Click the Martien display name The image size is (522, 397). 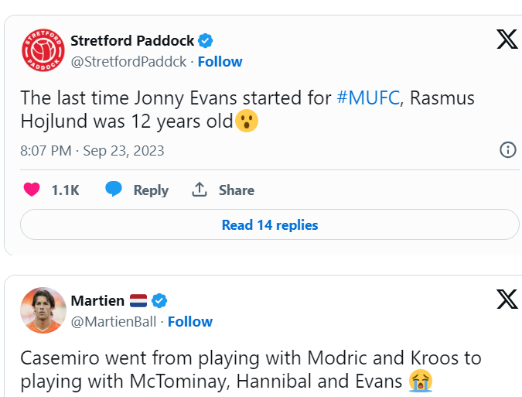click(x=97, y=300)
